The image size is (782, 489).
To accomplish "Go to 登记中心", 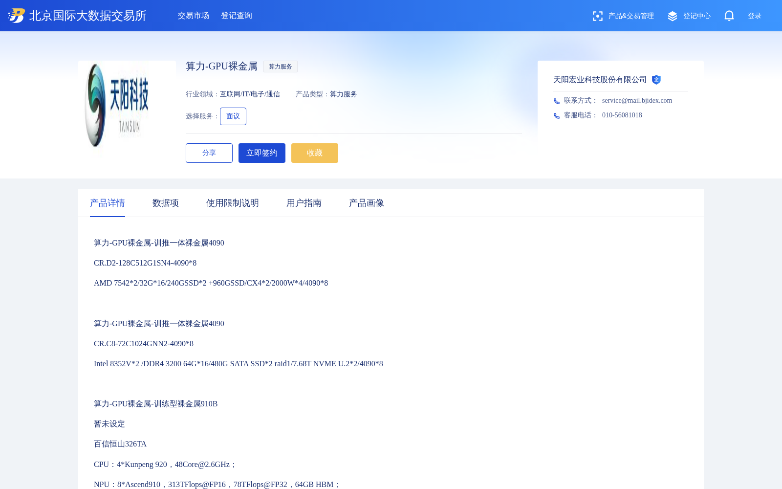I will (x=697, y=16).
